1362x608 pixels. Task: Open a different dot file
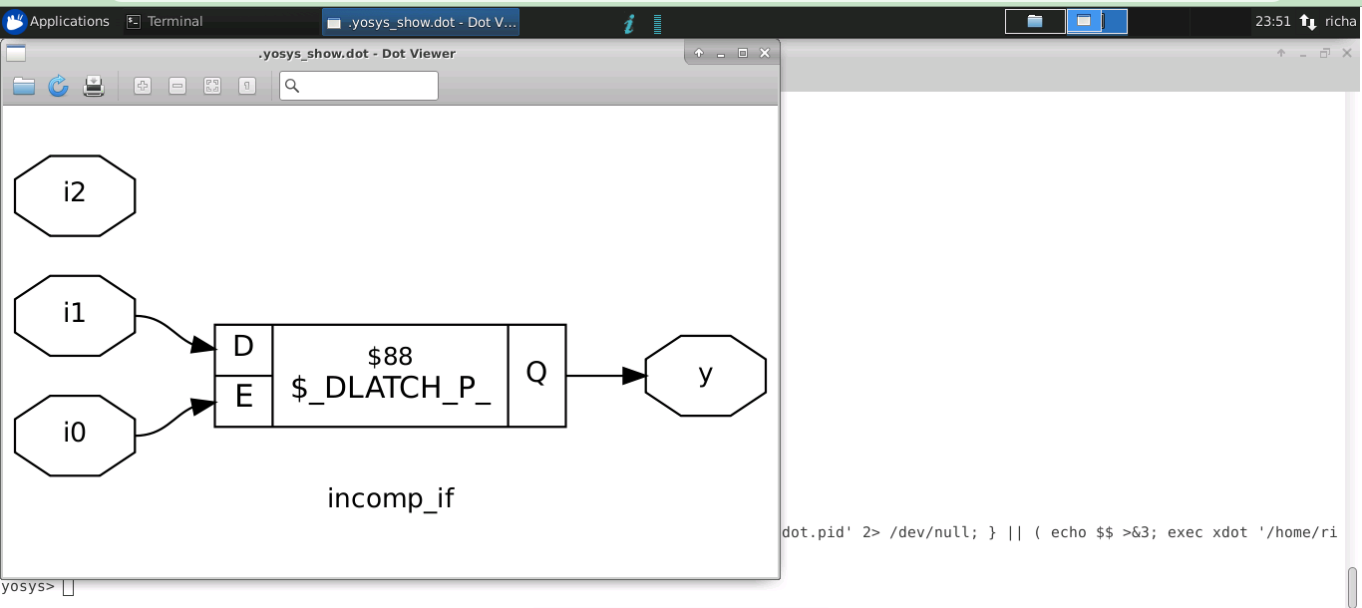pyautogui.click(x=24, y=86)
